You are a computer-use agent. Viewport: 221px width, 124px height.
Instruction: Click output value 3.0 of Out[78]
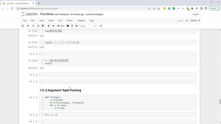coord(41,68)
